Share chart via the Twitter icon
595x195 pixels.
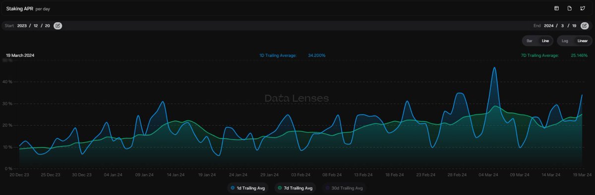tap(583, 8)
